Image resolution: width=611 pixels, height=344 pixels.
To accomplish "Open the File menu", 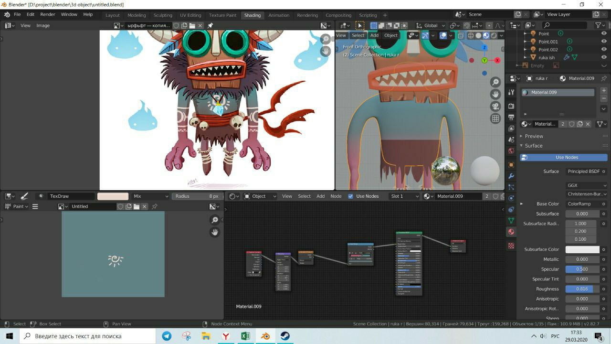I will [17, 14].
